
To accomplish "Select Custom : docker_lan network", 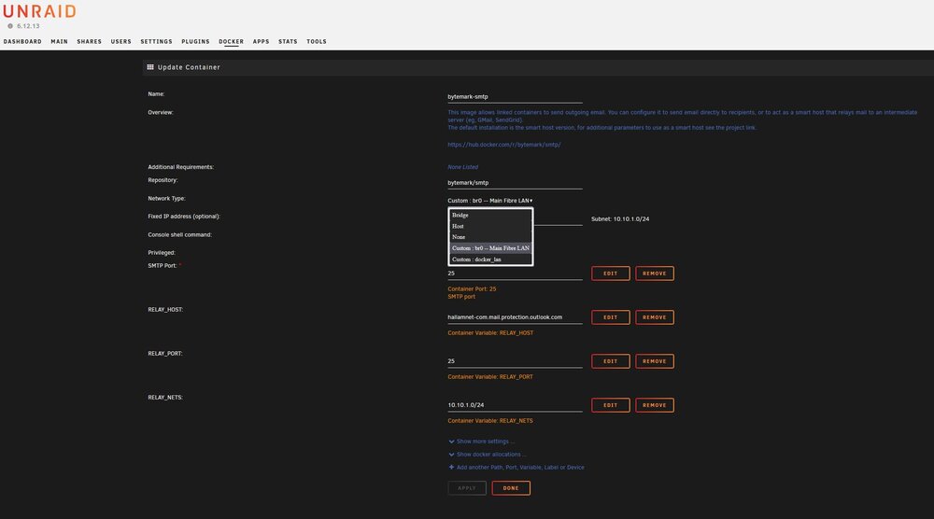I will pyautogui.click(x=490, y=259).
